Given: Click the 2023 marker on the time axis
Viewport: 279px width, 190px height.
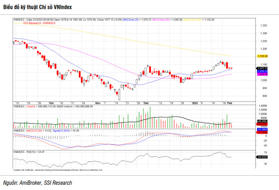Looking at the screenshot, I should (x=194, y=103).
